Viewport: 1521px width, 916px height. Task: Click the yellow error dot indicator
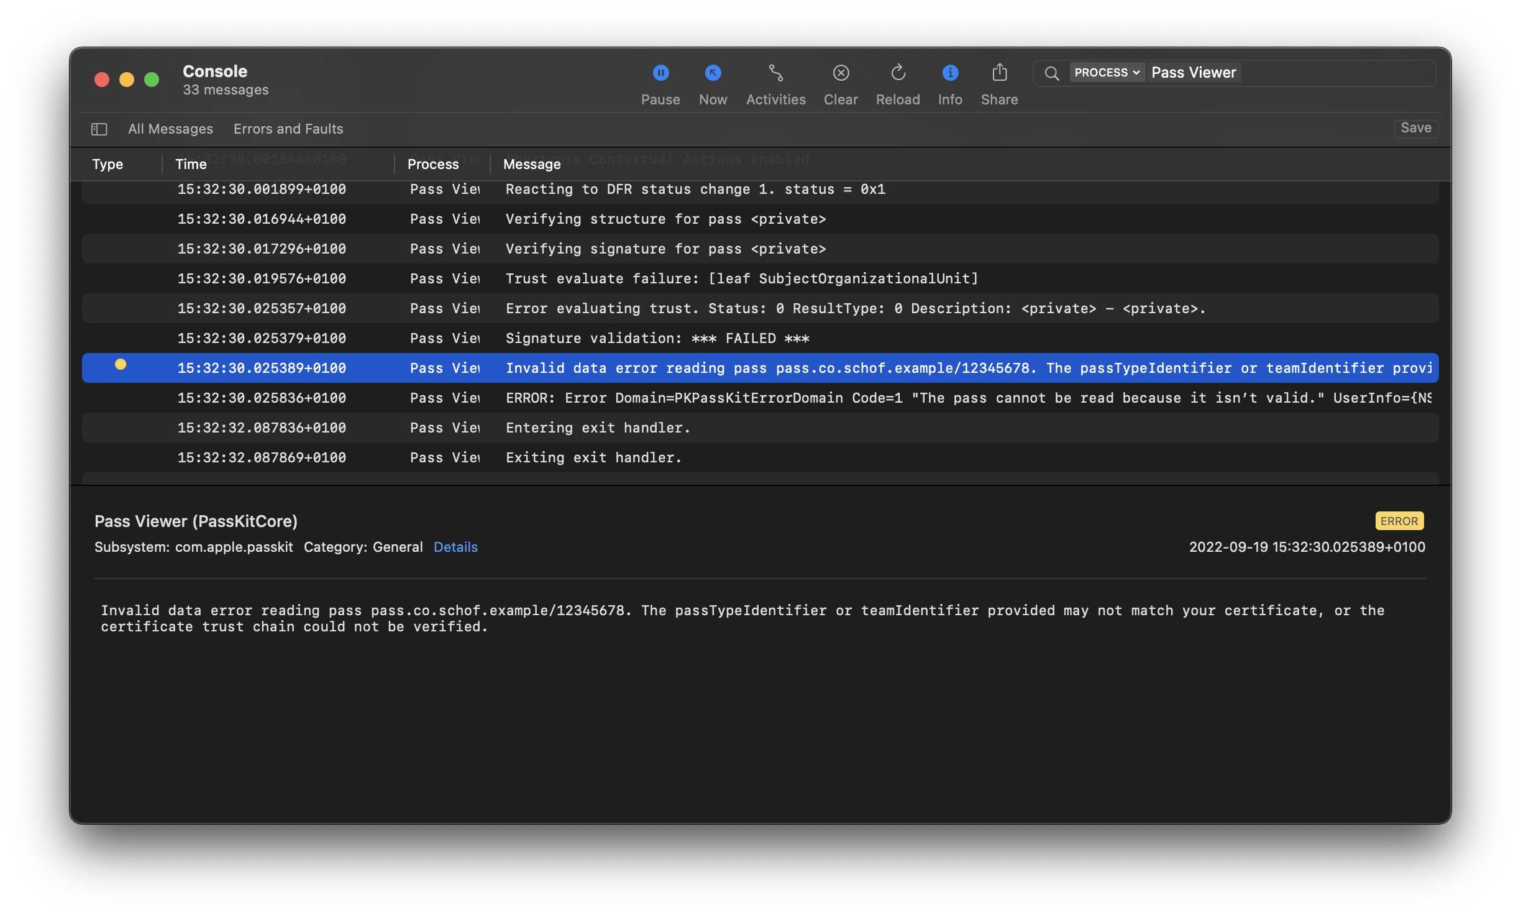[x=121, y=365]
